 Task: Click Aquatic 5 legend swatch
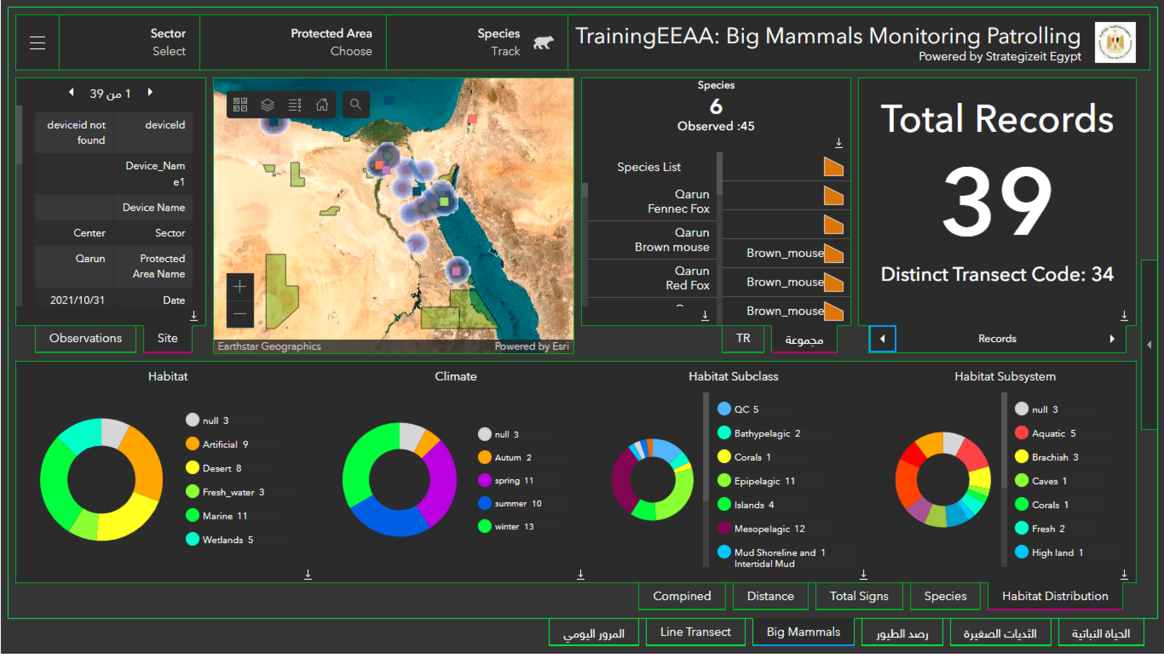click(x=1021, y=433)
